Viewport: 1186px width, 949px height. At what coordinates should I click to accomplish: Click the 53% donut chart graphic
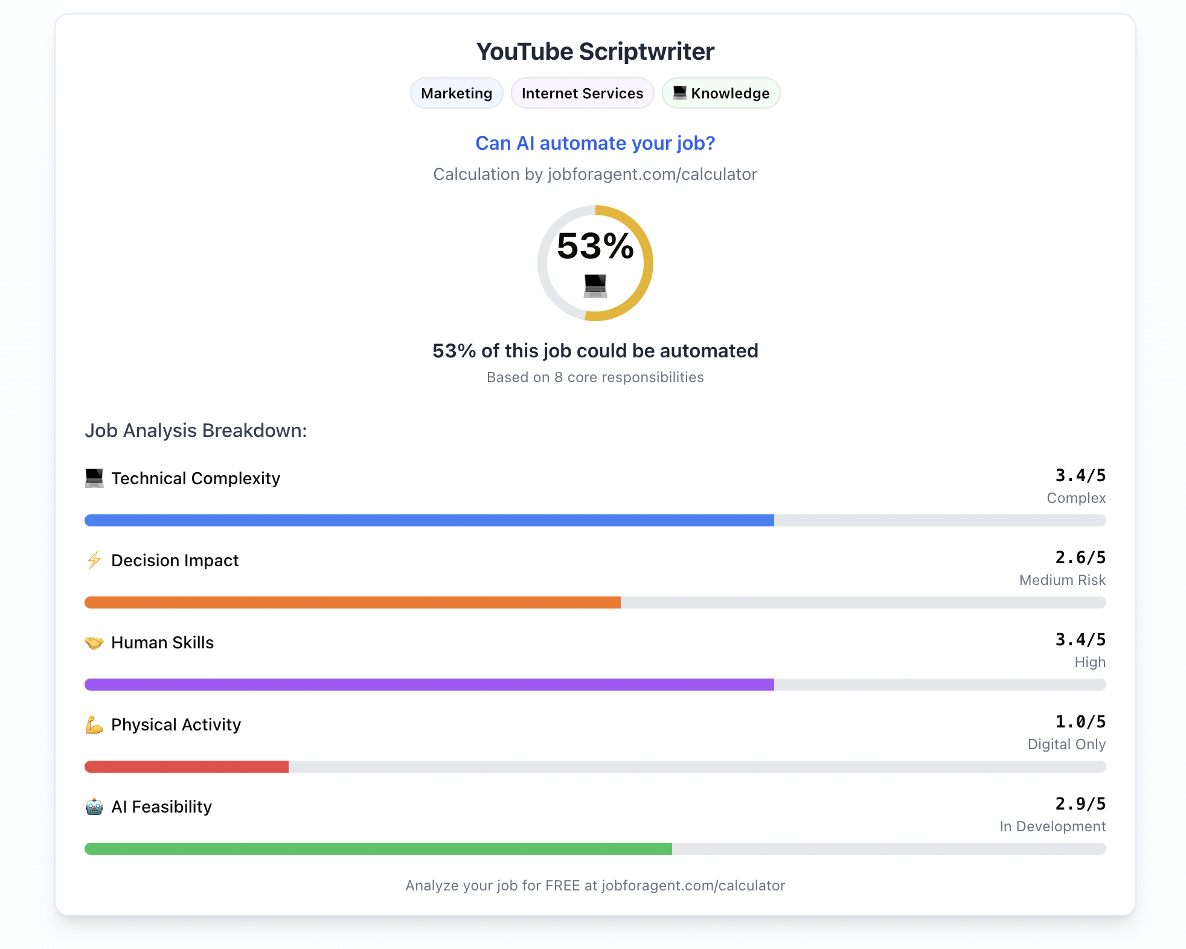[x=594, y=266]
